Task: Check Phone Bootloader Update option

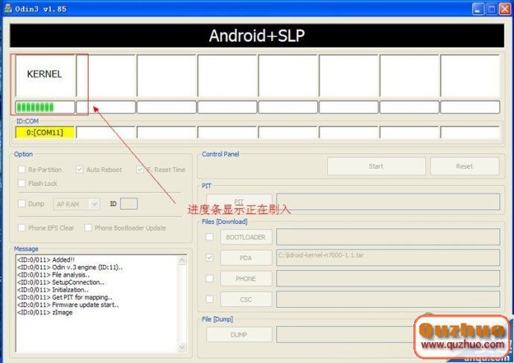Action: (x=88, y=228)
